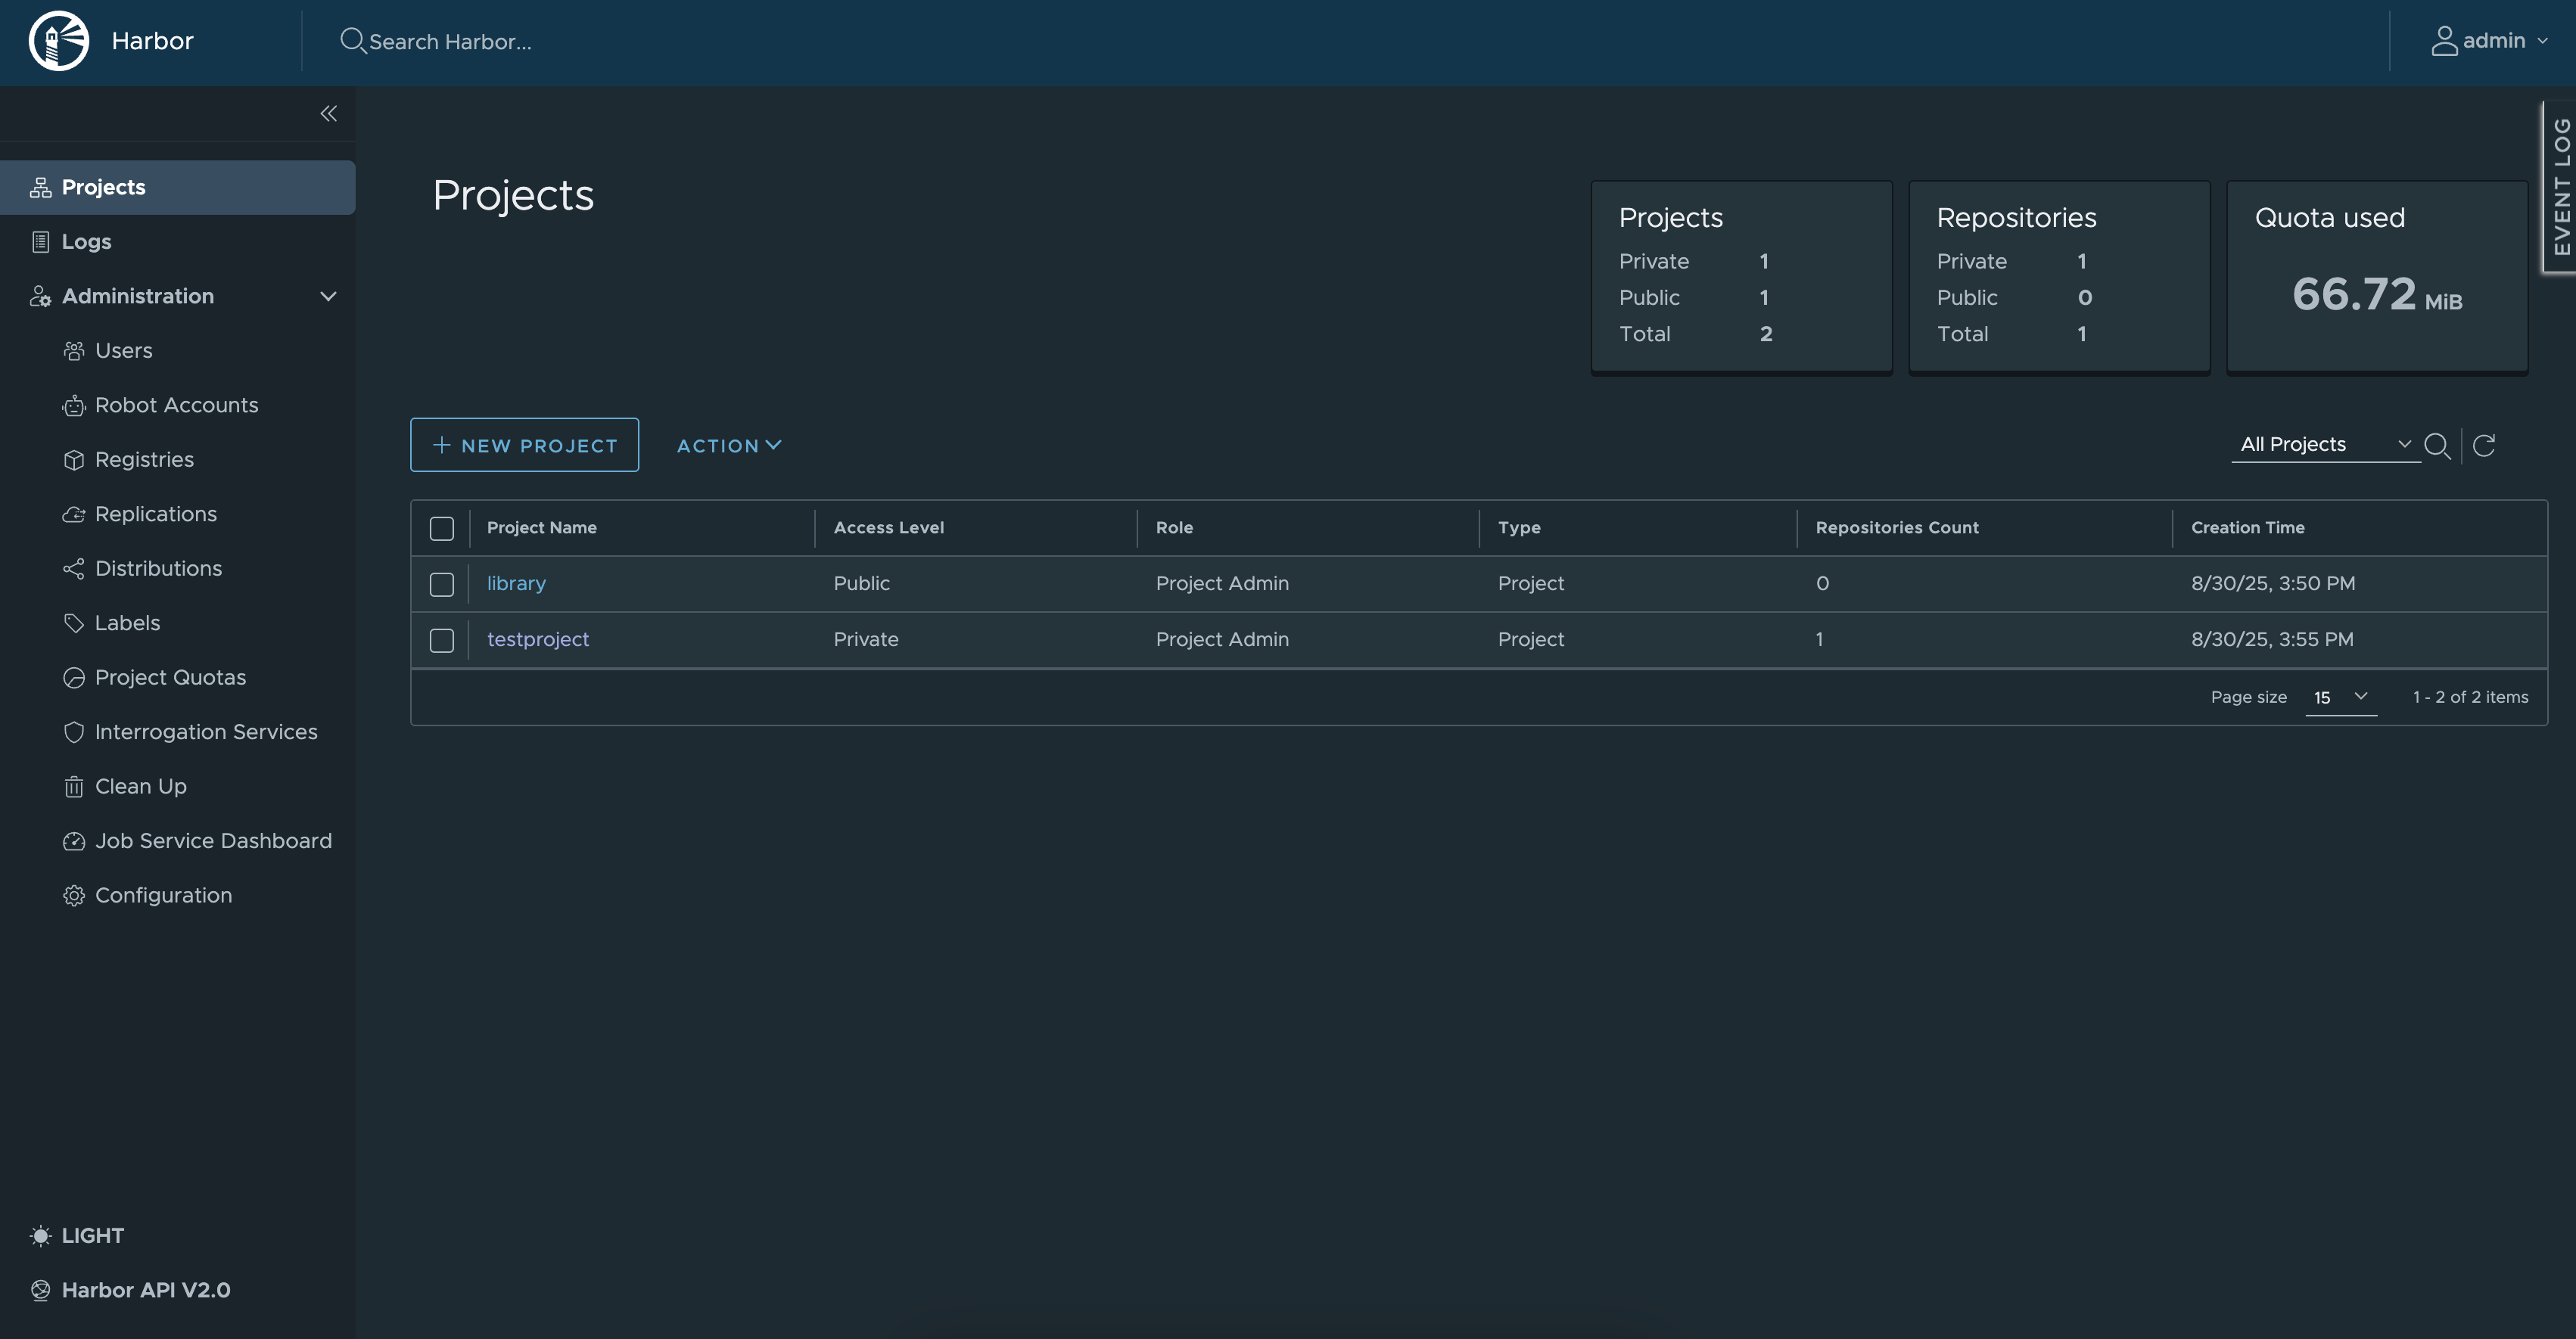Switch to LIGHT theme sun icon

[40, 1236]
